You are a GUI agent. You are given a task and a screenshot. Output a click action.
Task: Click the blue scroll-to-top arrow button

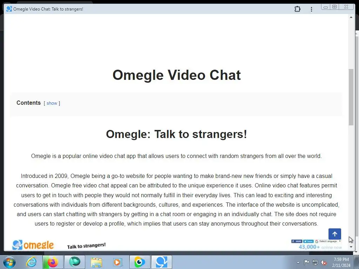pos(334,234)
